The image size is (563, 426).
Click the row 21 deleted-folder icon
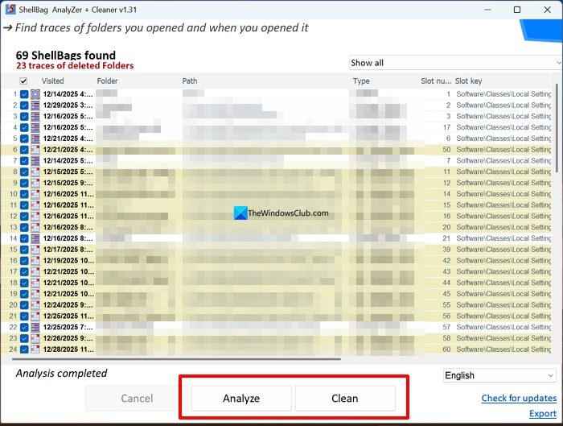[x=35, y=316]
